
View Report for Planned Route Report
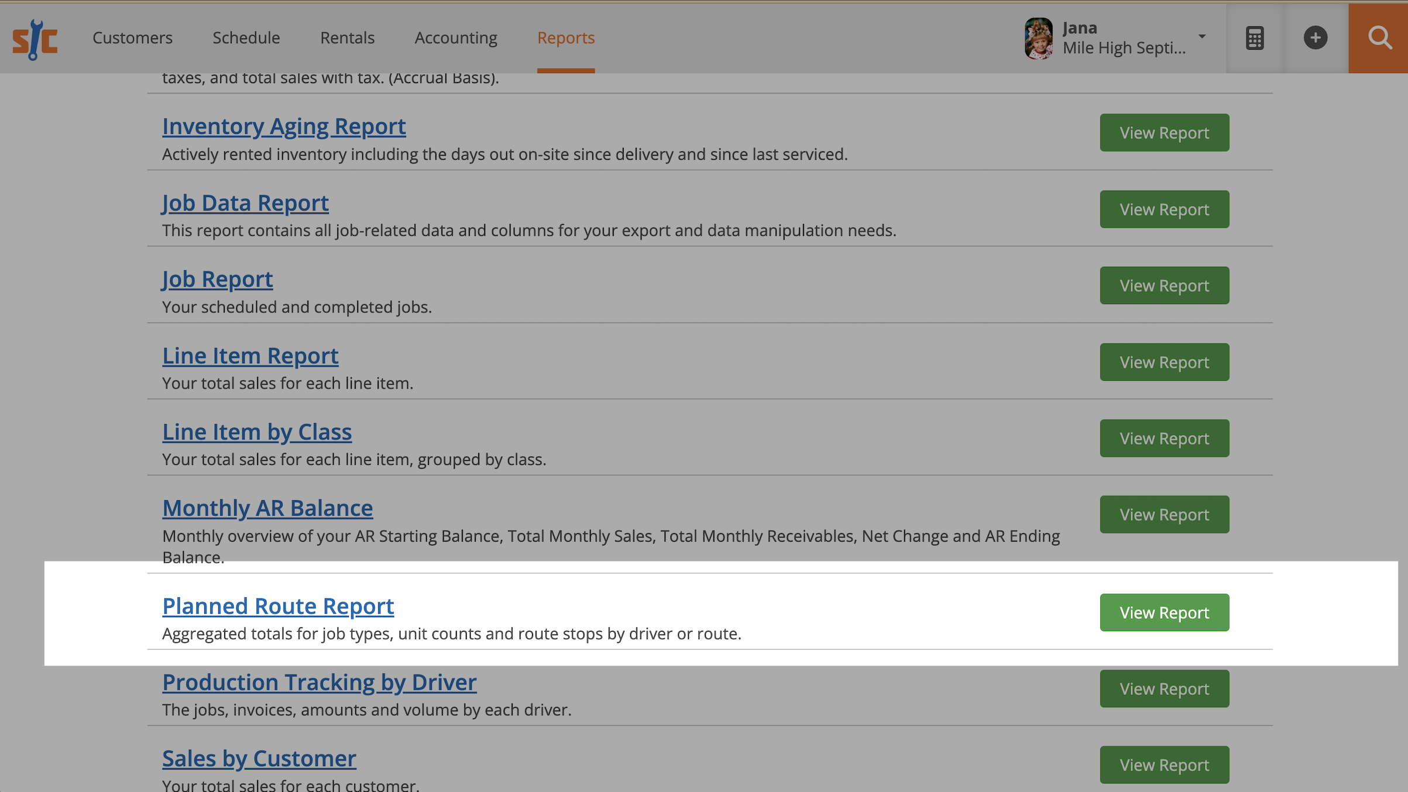[1165, 612]
